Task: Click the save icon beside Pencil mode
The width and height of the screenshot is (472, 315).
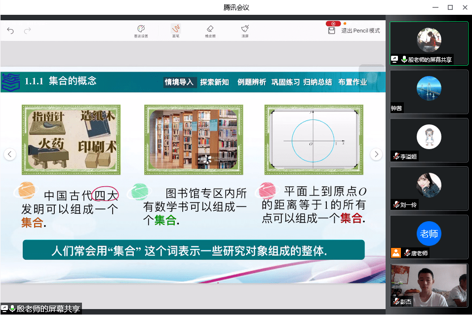Action: click(x=332, y=31)
